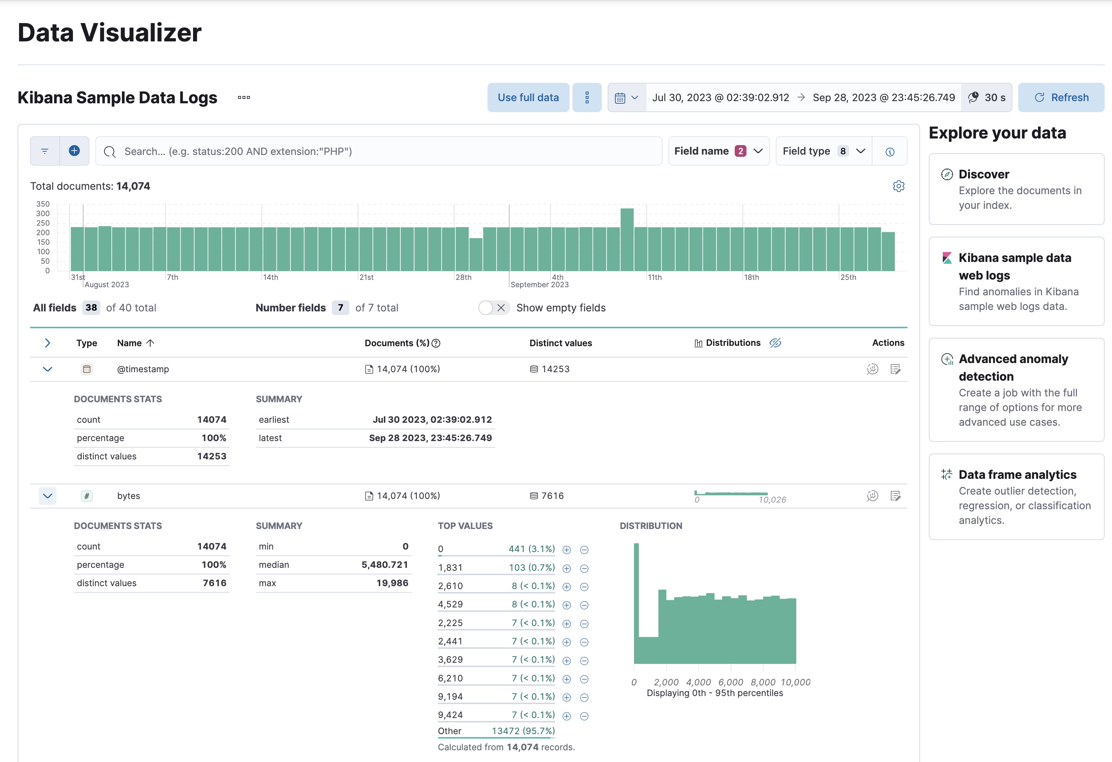Image resolution: width=1112 pixels, height=762 pixels.
Task: Add a field using the blue plus icon
Action: coord(74,151)
